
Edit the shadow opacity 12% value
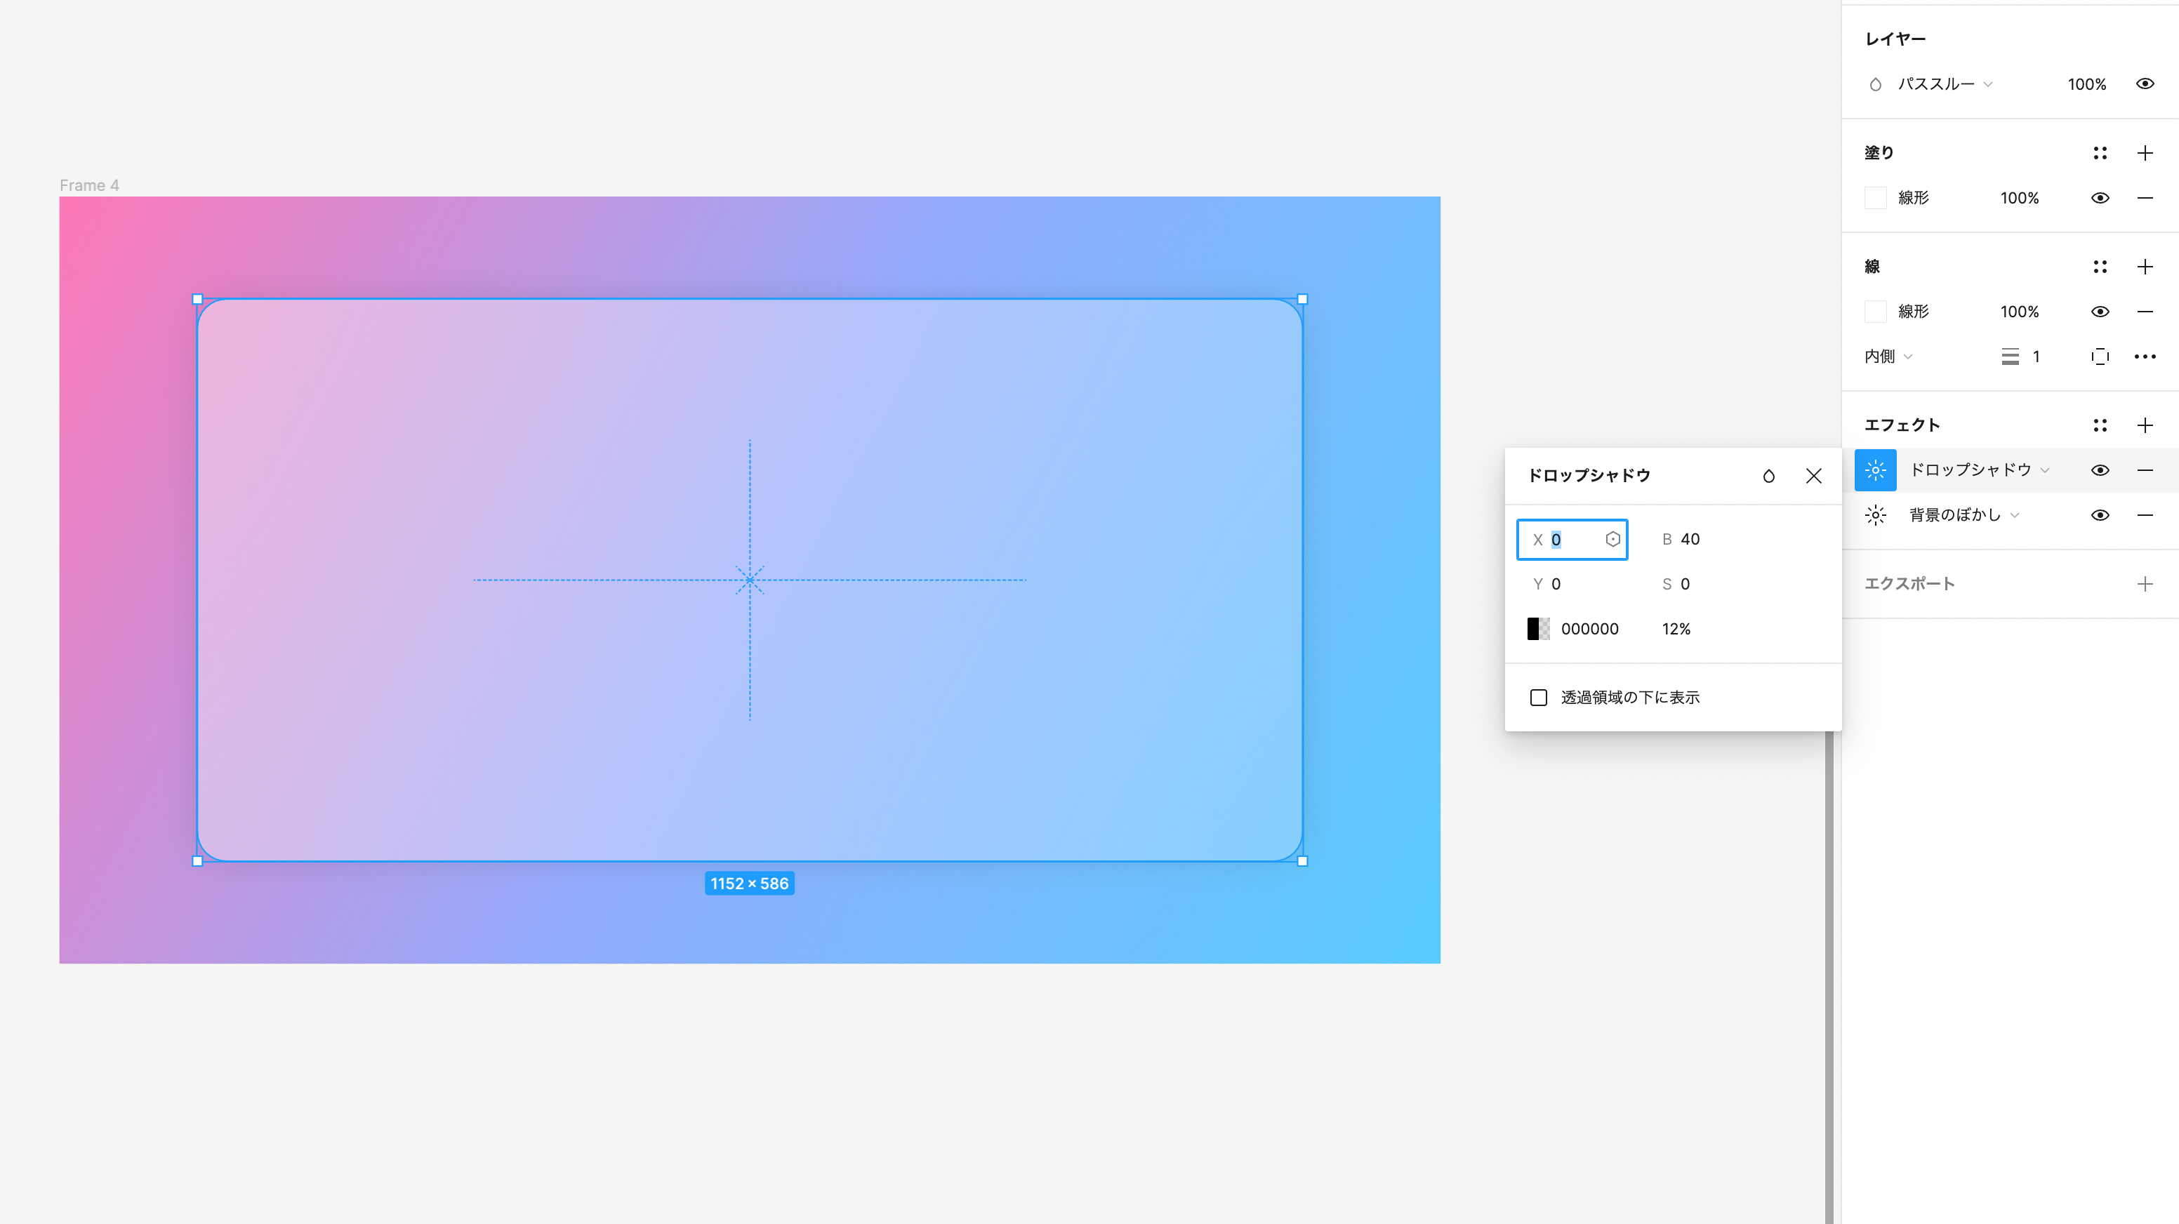click(1676, 630)
